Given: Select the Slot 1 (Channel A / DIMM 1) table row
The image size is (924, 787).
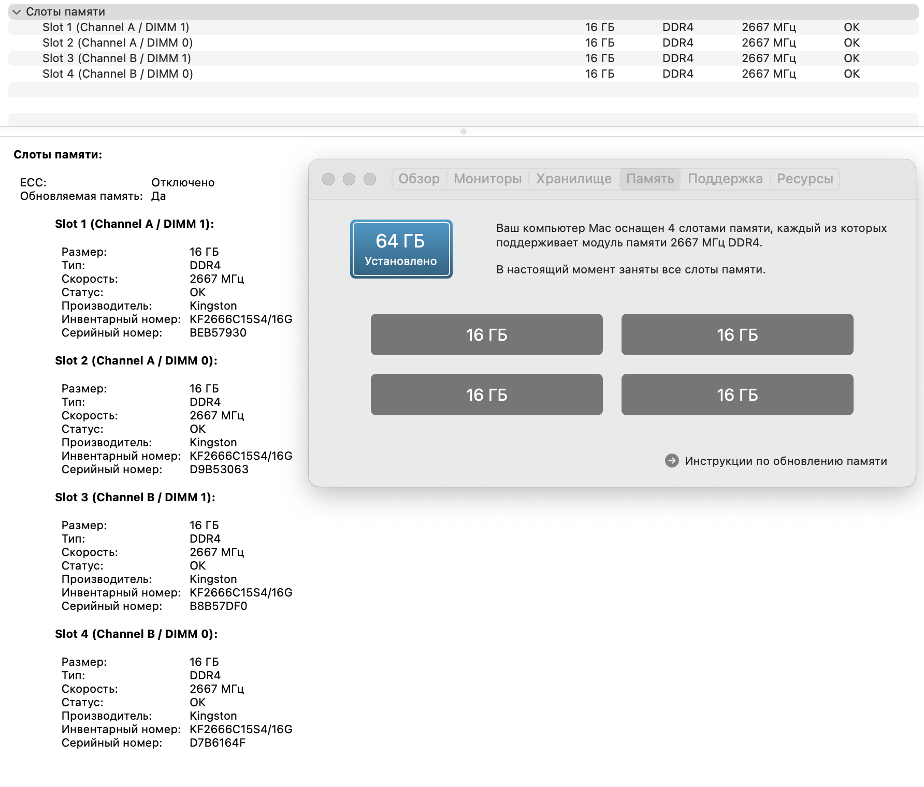Looking at the screenshot, I should pos(464,27).
